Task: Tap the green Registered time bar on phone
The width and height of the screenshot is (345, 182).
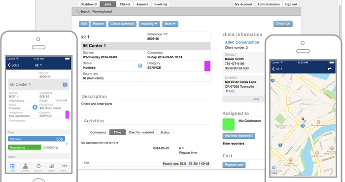Action: point(25,147)
